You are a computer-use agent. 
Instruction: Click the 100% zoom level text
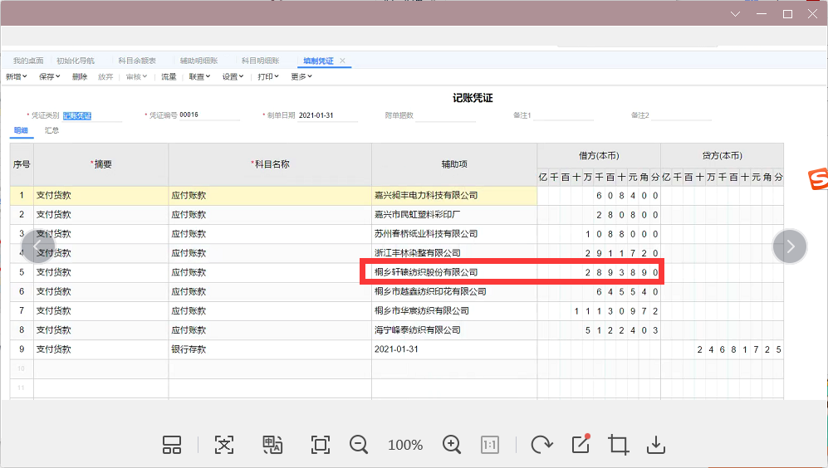coord(405,446)
